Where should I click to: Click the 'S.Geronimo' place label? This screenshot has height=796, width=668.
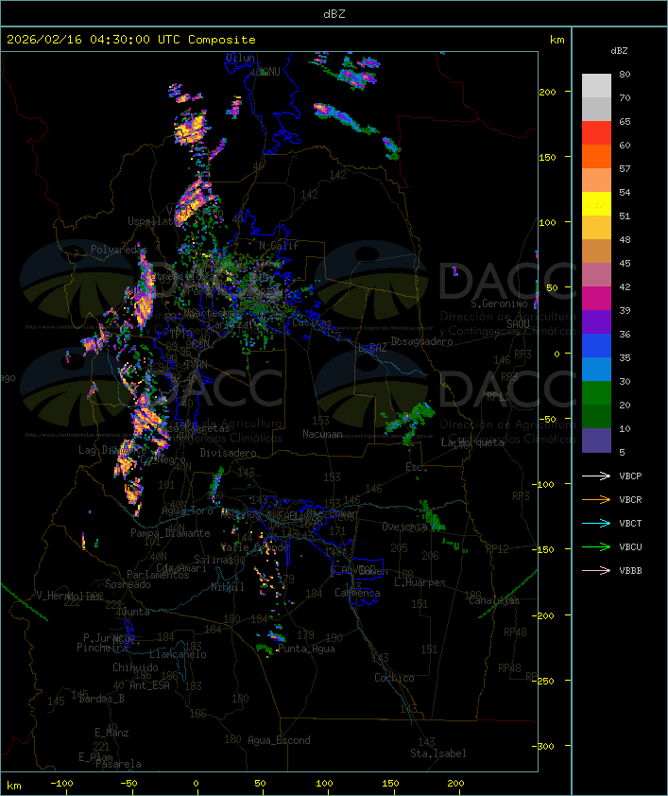pyautogui.click(x=499, y=303)
